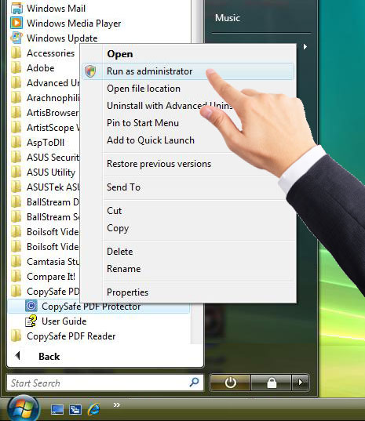Choose Open file location

click(x=144, y=89)
